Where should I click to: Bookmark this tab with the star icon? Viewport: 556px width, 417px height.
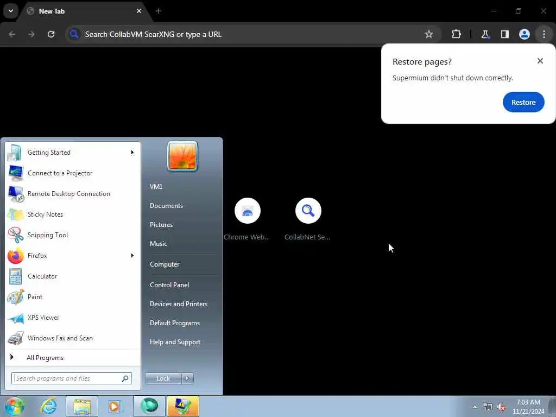[429, 34]
